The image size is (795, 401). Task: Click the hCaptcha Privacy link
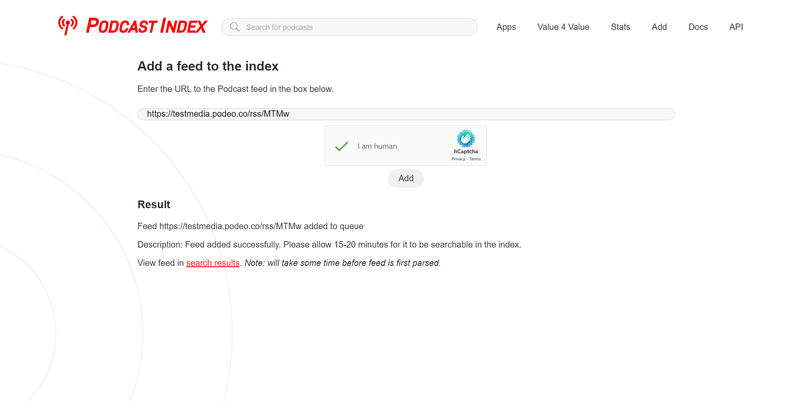pyautogui.click(x=458, y=159)
